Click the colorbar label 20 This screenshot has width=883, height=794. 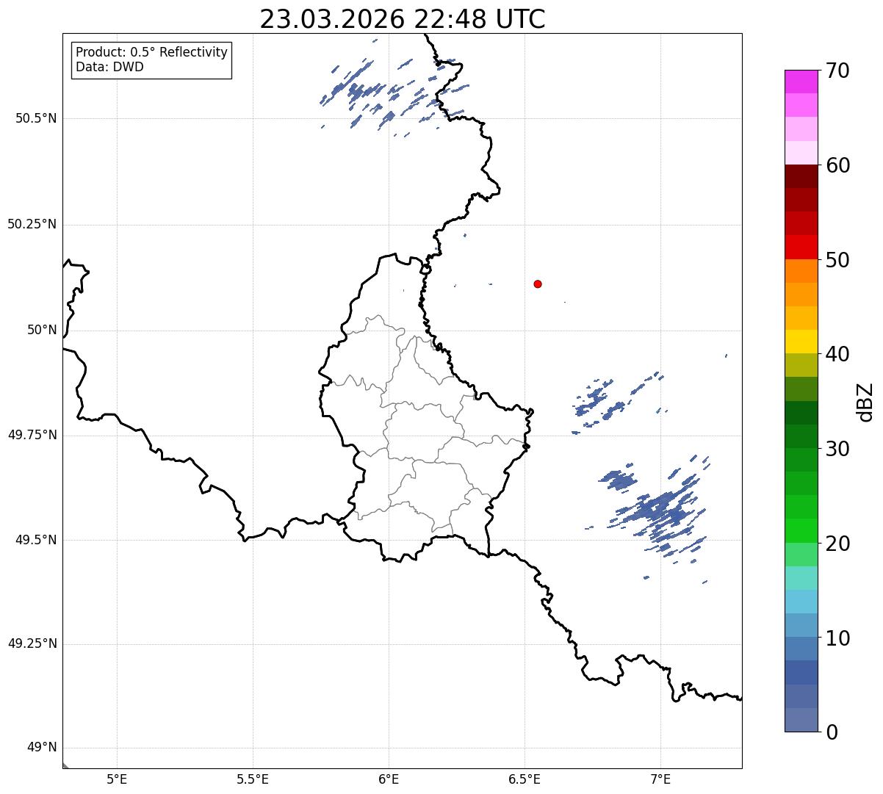click(837, 544)
